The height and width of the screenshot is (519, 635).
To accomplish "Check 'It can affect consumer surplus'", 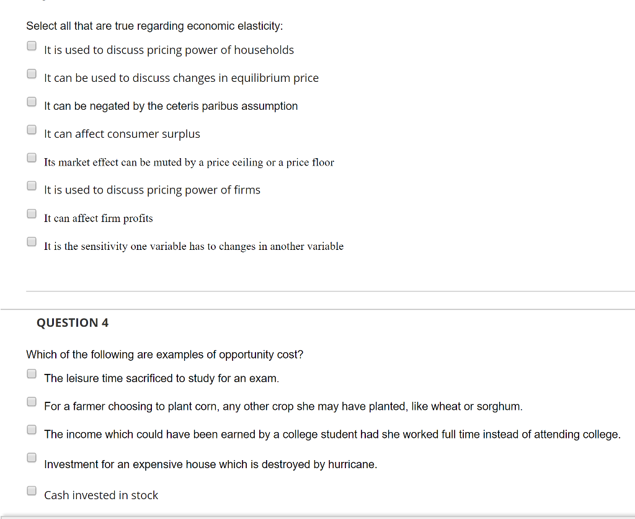I will [31, 129].
